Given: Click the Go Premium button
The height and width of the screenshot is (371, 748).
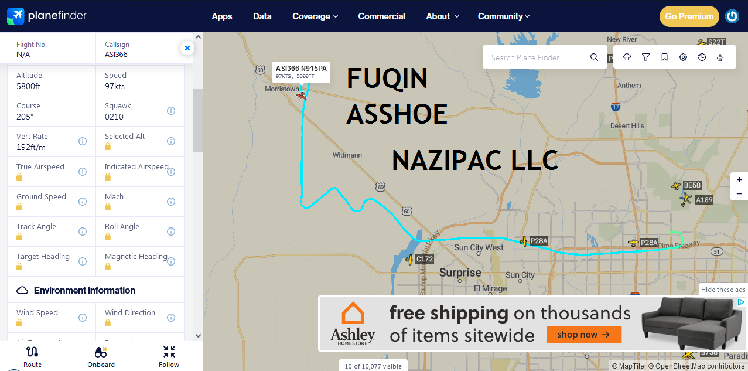Looking at the screenshot, I should point(689,16).
